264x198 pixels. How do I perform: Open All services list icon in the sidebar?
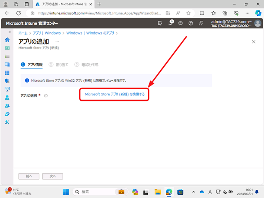(x=7, y=56)
